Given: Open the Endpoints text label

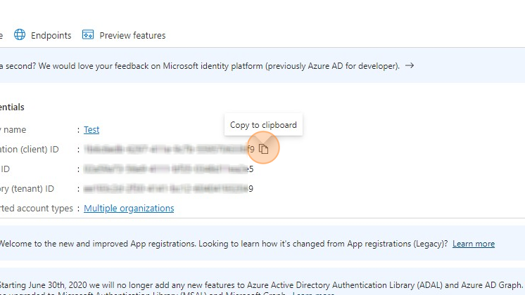Looking at the screenshot, I should coord(51,35).
